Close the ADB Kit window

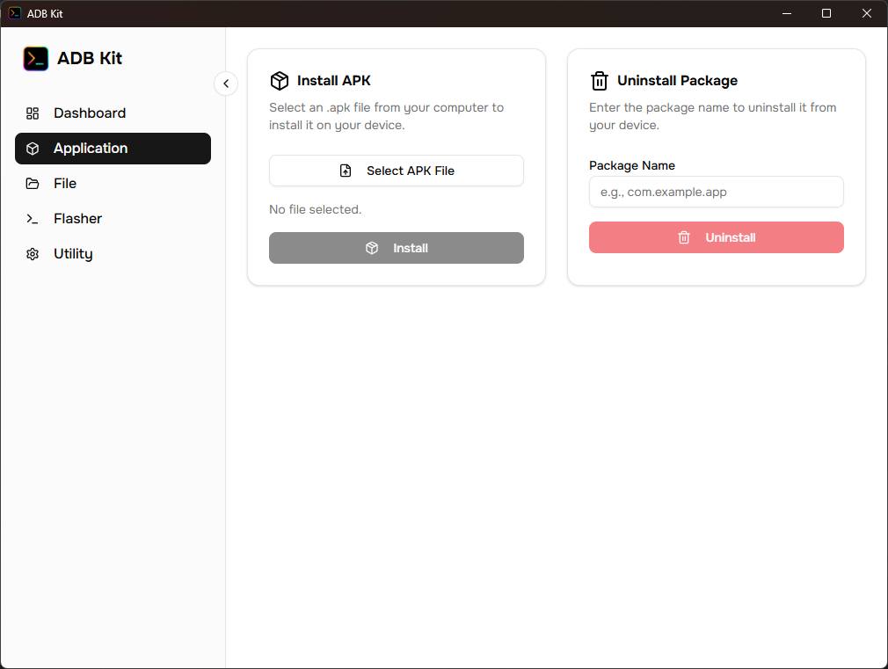[867, 13]
